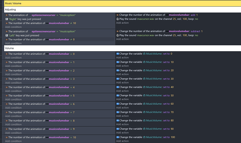Click the sound icon in the subtract 1 event

pos(118,35)
